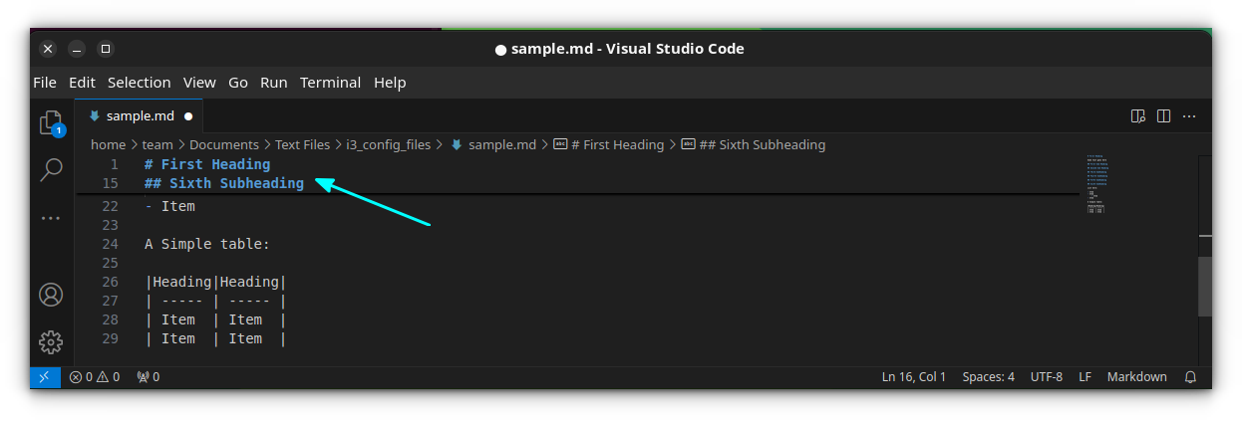The width and height of the screenshot is (1242, 421).
Task: Click the remote window indicator icon
Action: point(44,377)
